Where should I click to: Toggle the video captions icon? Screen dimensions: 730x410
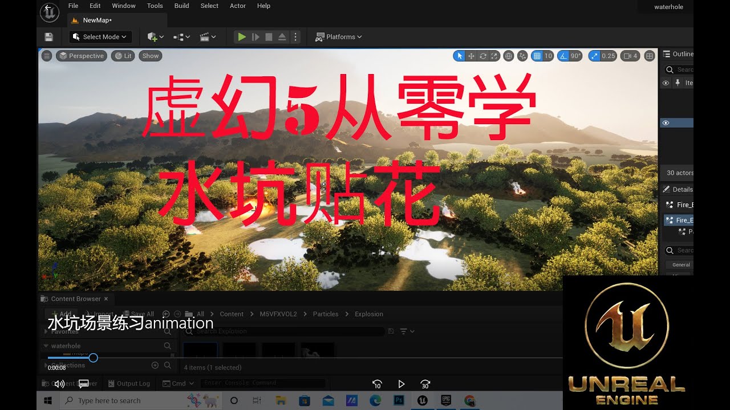[83, 384]
